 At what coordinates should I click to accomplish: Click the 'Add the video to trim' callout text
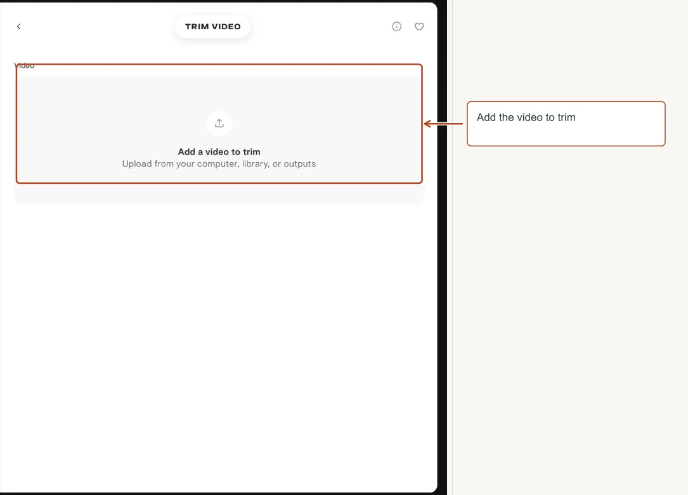tap(526, 117)
